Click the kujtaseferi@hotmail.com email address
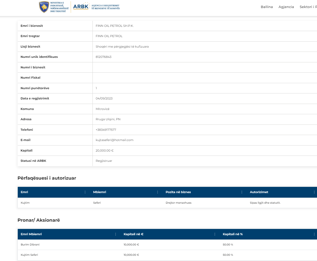317x261 pixels. coord(114,140)
